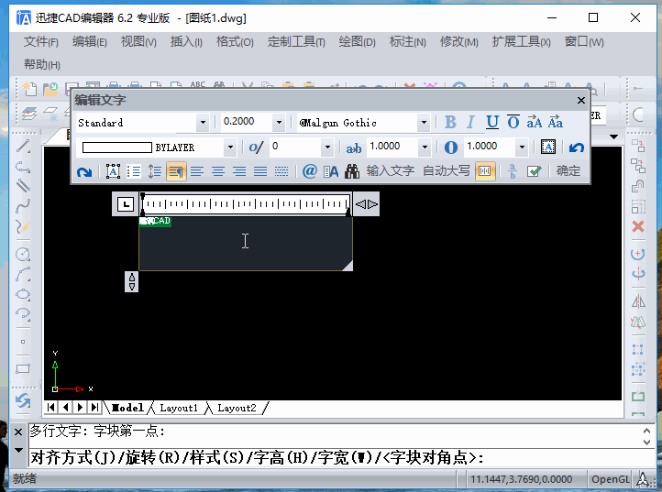Click the stacked fraction a/b icon
The height and width of the screenshot is (492, 662).
513,171
